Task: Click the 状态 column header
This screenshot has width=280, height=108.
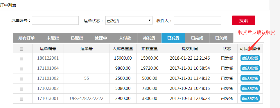Action: (227, 49)
